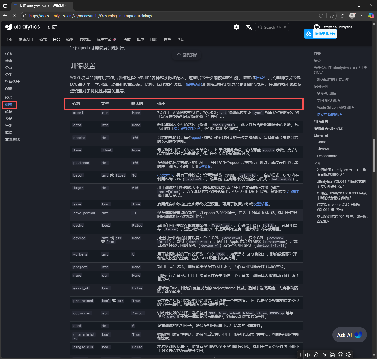Click the cloud upload button 拖拽至此上传
Viewport: 377px width, 359px height.
320,34
